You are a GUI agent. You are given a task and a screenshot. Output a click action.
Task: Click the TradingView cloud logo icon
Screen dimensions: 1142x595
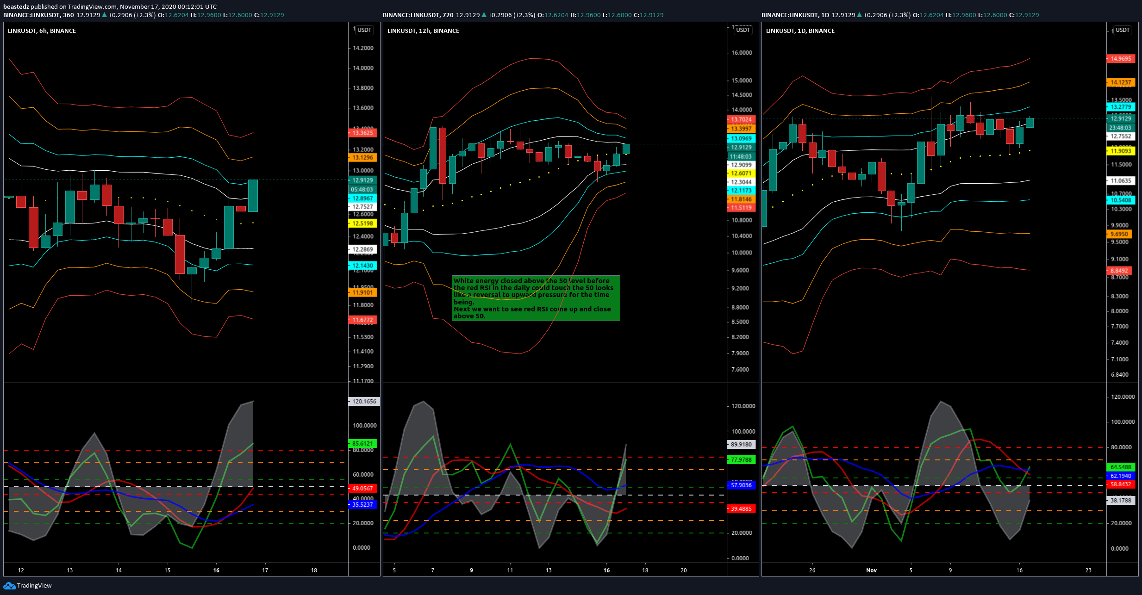9,586
